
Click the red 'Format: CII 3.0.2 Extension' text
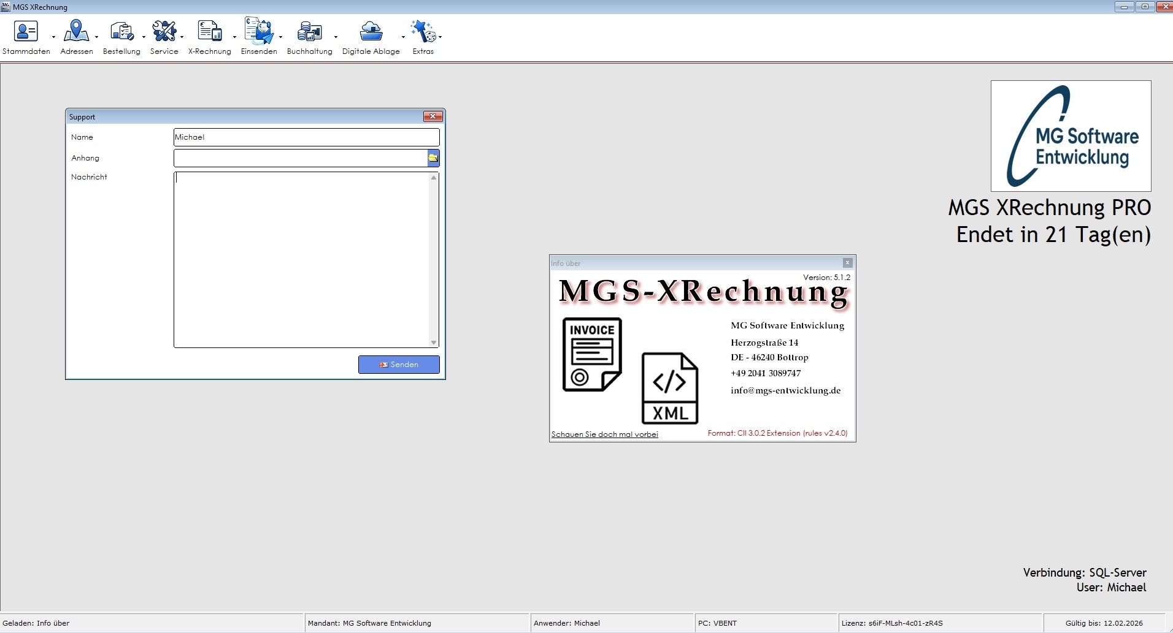[777, 433]
